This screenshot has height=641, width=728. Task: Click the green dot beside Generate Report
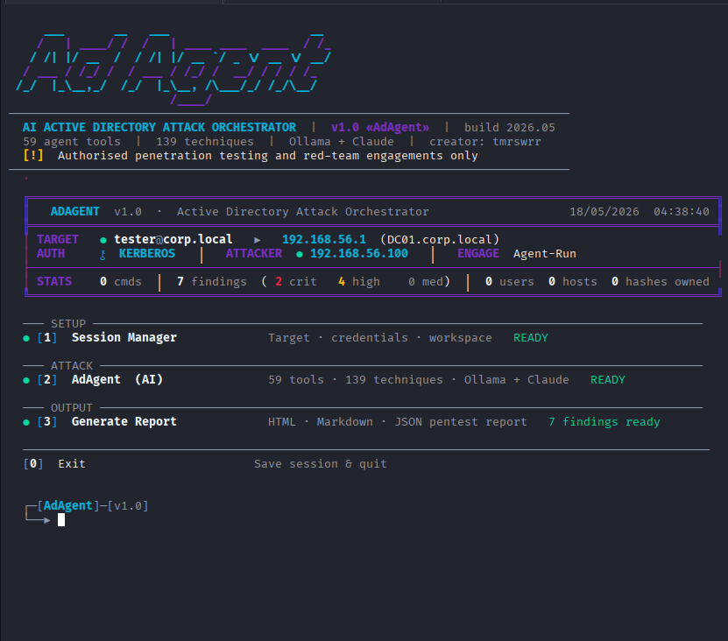(26, 422)
